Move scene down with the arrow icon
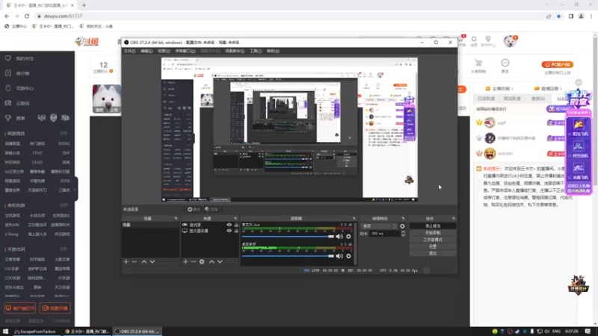 click(152, 262)
